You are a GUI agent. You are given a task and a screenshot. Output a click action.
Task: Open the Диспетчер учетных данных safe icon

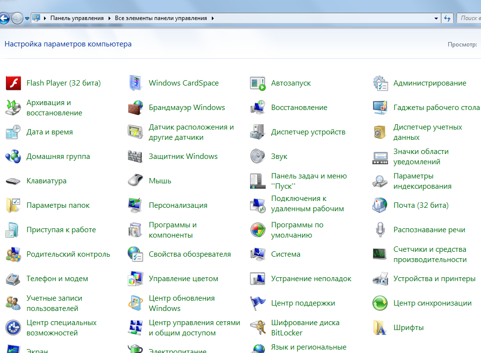coord(380,132)
